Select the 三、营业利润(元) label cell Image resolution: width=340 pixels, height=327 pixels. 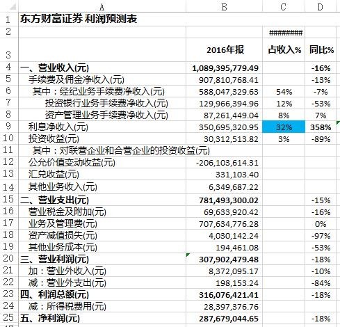pyautogui.click(x=102, y=259)
